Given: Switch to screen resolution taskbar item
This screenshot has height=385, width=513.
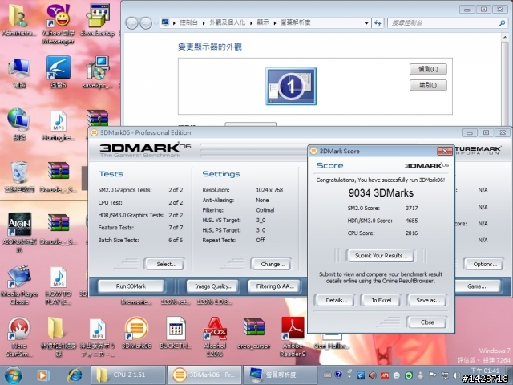Looking at the screenshot, I should pyautogui.click(x=280, y=375).
